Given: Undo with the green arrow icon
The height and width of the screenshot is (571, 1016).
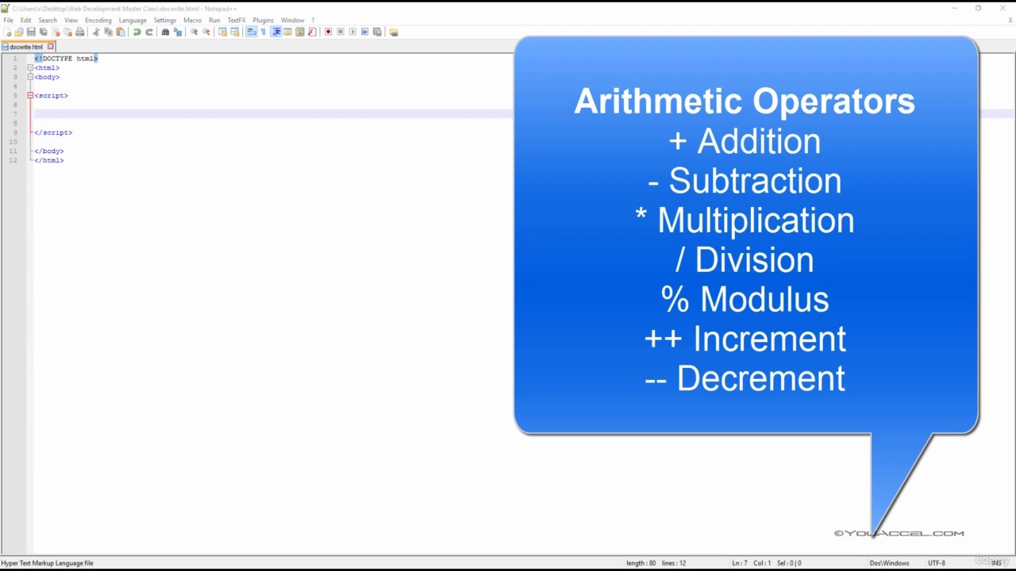Looking at the screenshot, I should tap(137, 32).
